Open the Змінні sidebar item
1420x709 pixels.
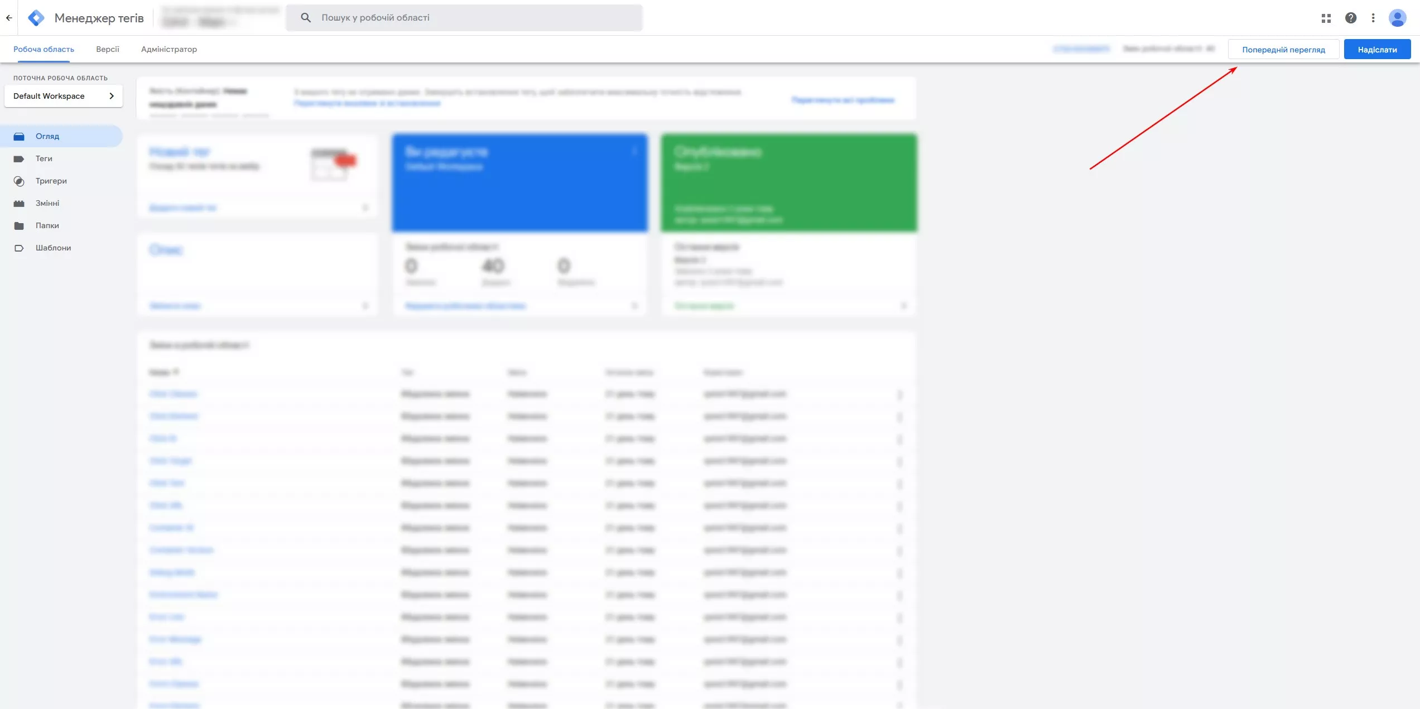pos(61,203)
